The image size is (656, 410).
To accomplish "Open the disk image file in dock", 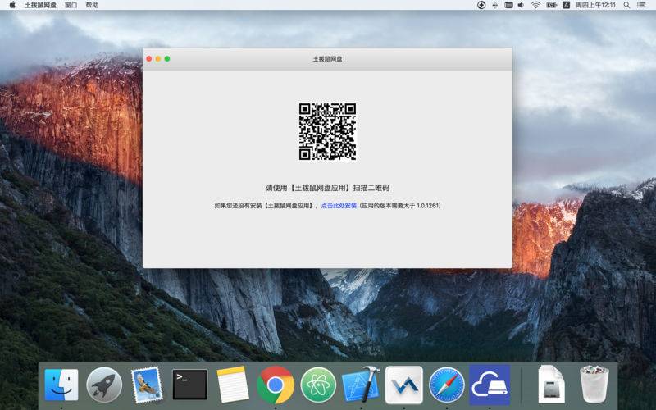I will pyautogui.click(x=551, y=385).
